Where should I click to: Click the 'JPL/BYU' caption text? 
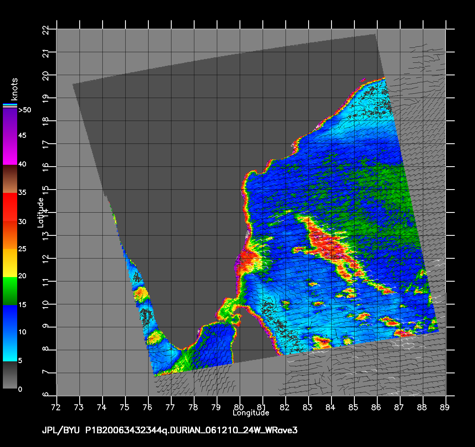(61, 431)
